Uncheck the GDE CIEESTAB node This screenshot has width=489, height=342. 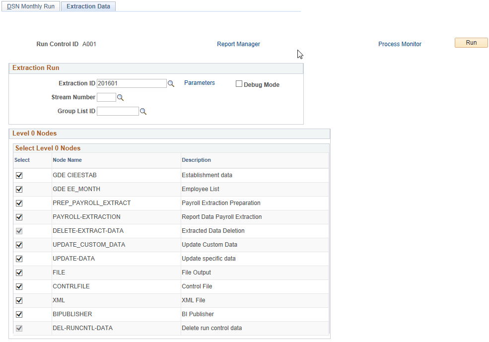pos(19,175)
